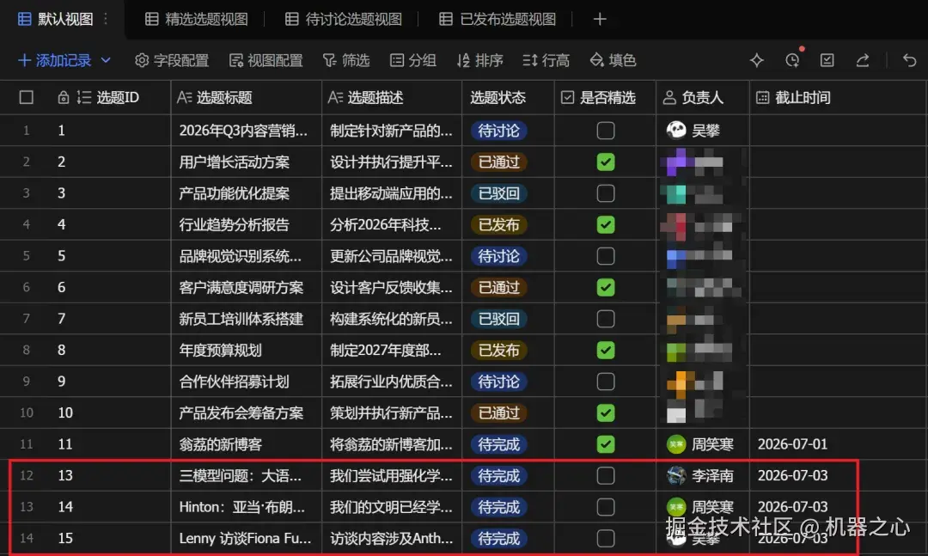928x556 pixels.
Task: Open 已通过 status of 客户满意度调研方案 row
Action: pos(499,287)
